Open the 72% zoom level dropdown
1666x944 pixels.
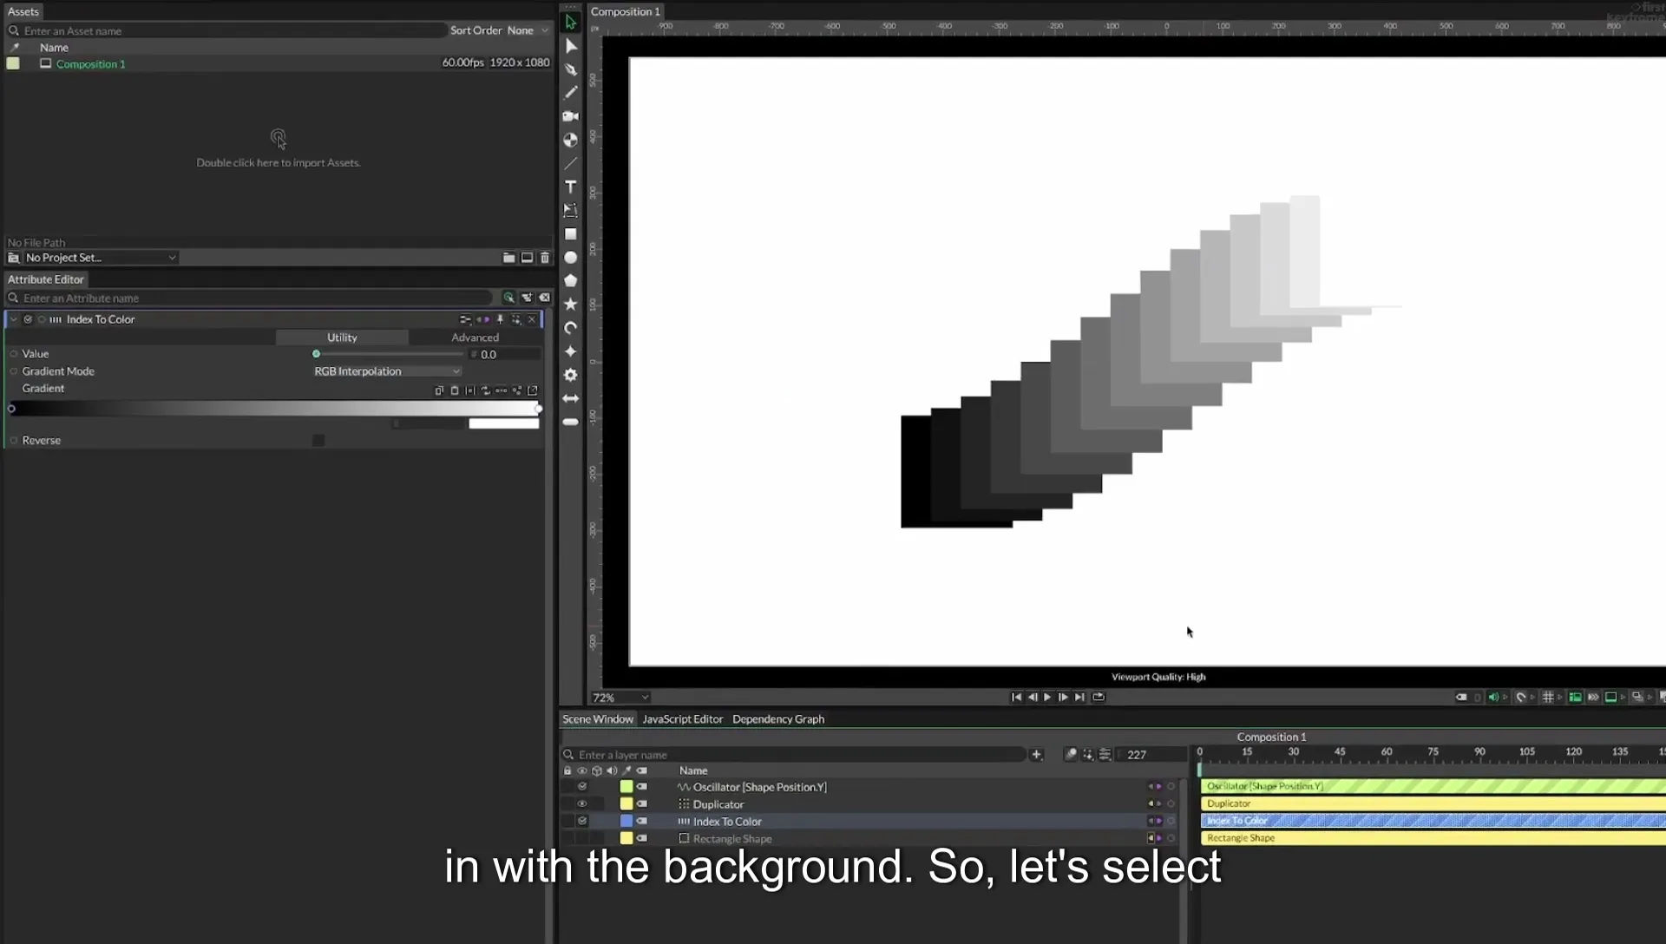pos(620,698)
